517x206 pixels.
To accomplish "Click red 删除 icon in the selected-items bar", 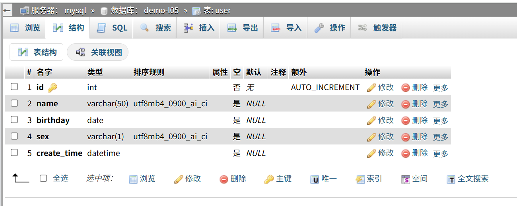I will coord(224,179).
